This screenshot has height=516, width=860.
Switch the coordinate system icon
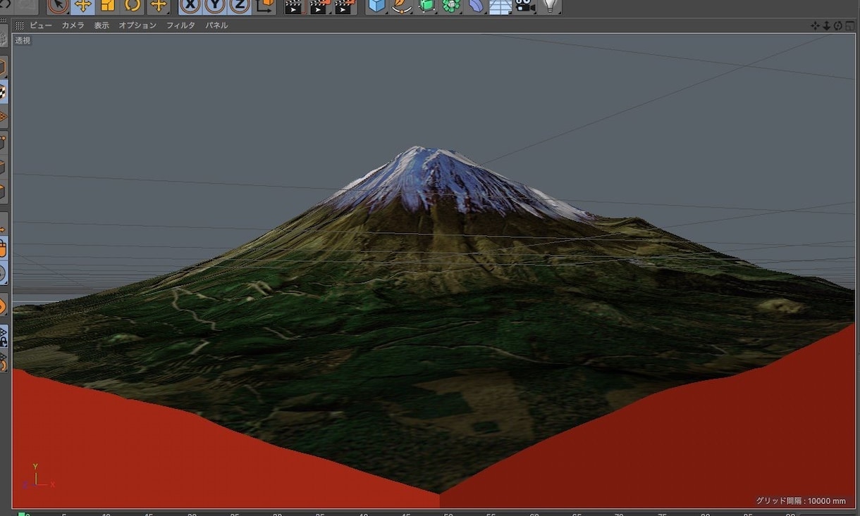click(266, 6)
